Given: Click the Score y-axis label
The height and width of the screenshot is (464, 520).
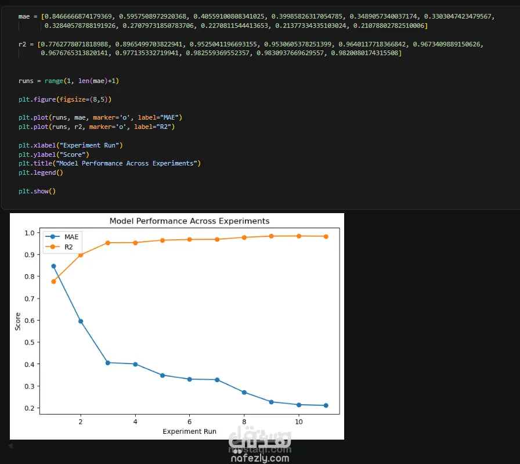Looking at the screenshot, I should click(x=17, y=321).
